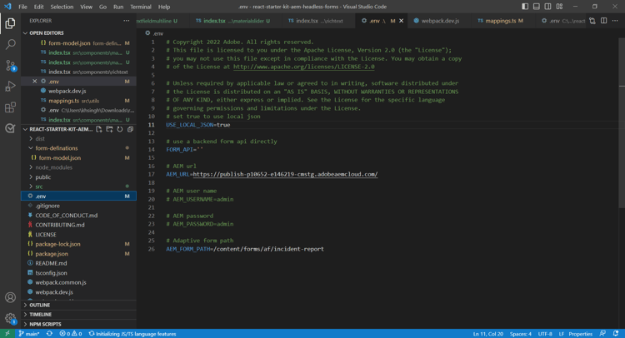
Task: Change indentation via Spaces: 4
Action: point(521,334)
